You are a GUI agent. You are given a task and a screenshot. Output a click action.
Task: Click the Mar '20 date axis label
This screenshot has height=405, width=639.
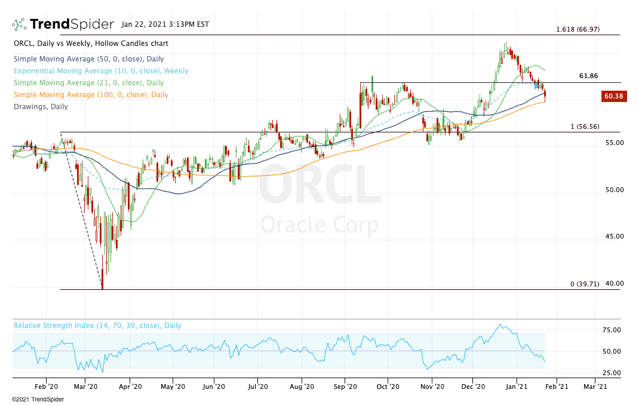pyautogui.click(x=85, y=387)
